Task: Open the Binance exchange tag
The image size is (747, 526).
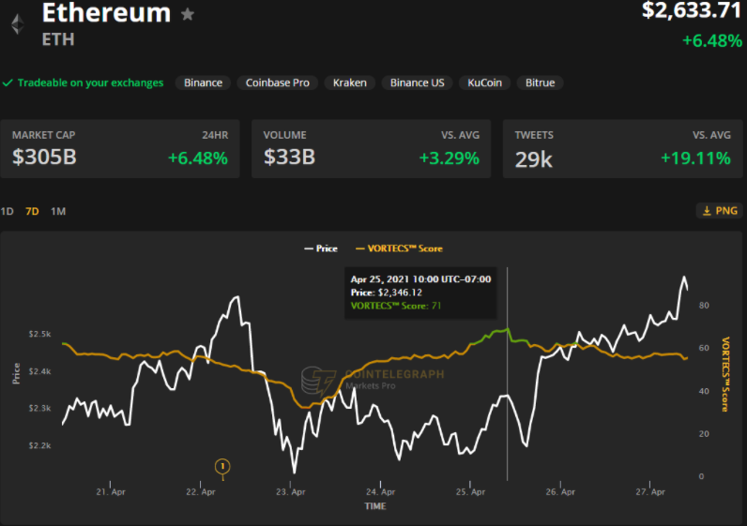Action: pyautogui.click(x=203, y=83)
